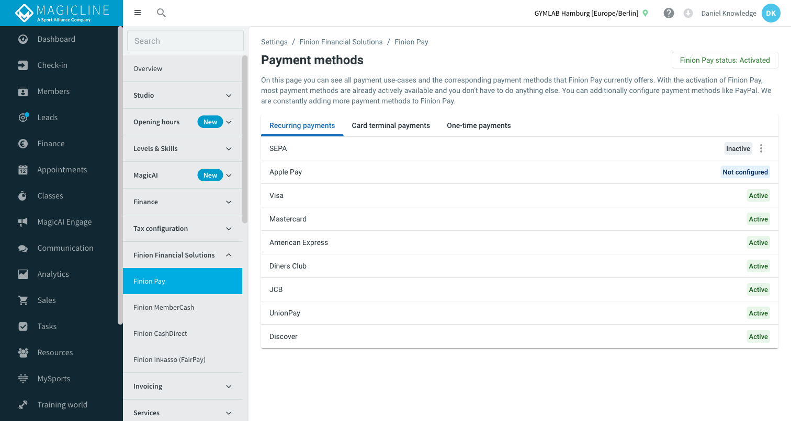Click the Active badge for Visa

758,195
